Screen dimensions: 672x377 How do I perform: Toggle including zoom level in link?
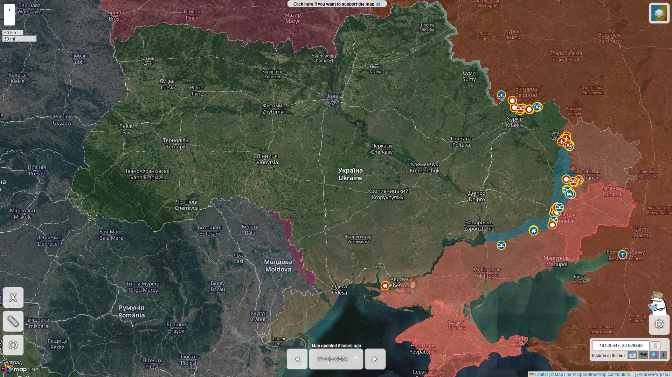pos(653,355)
